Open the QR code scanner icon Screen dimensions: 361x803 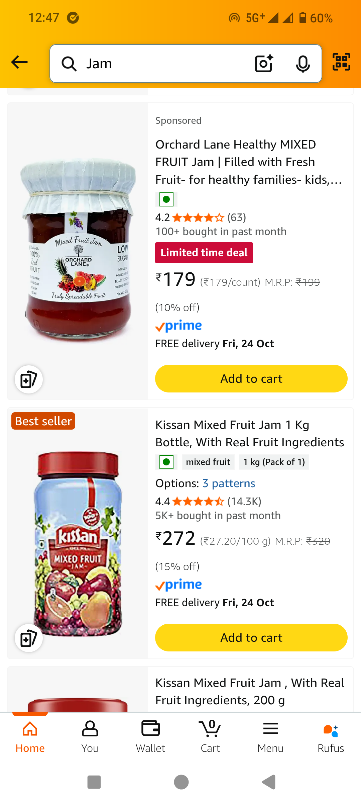pos(341,62)
